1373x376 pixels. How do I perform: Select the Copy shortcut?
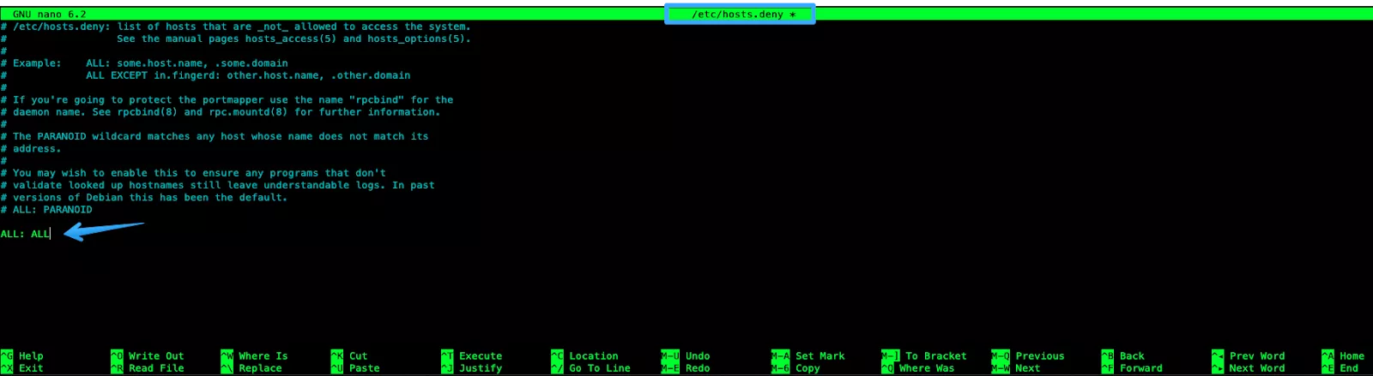click(807, 368)
